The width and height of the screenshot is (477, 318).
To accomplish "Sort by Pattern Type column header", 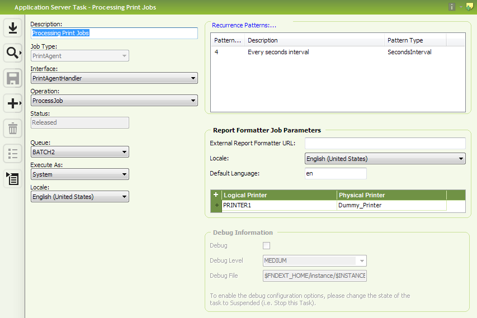I will (415, 40).
